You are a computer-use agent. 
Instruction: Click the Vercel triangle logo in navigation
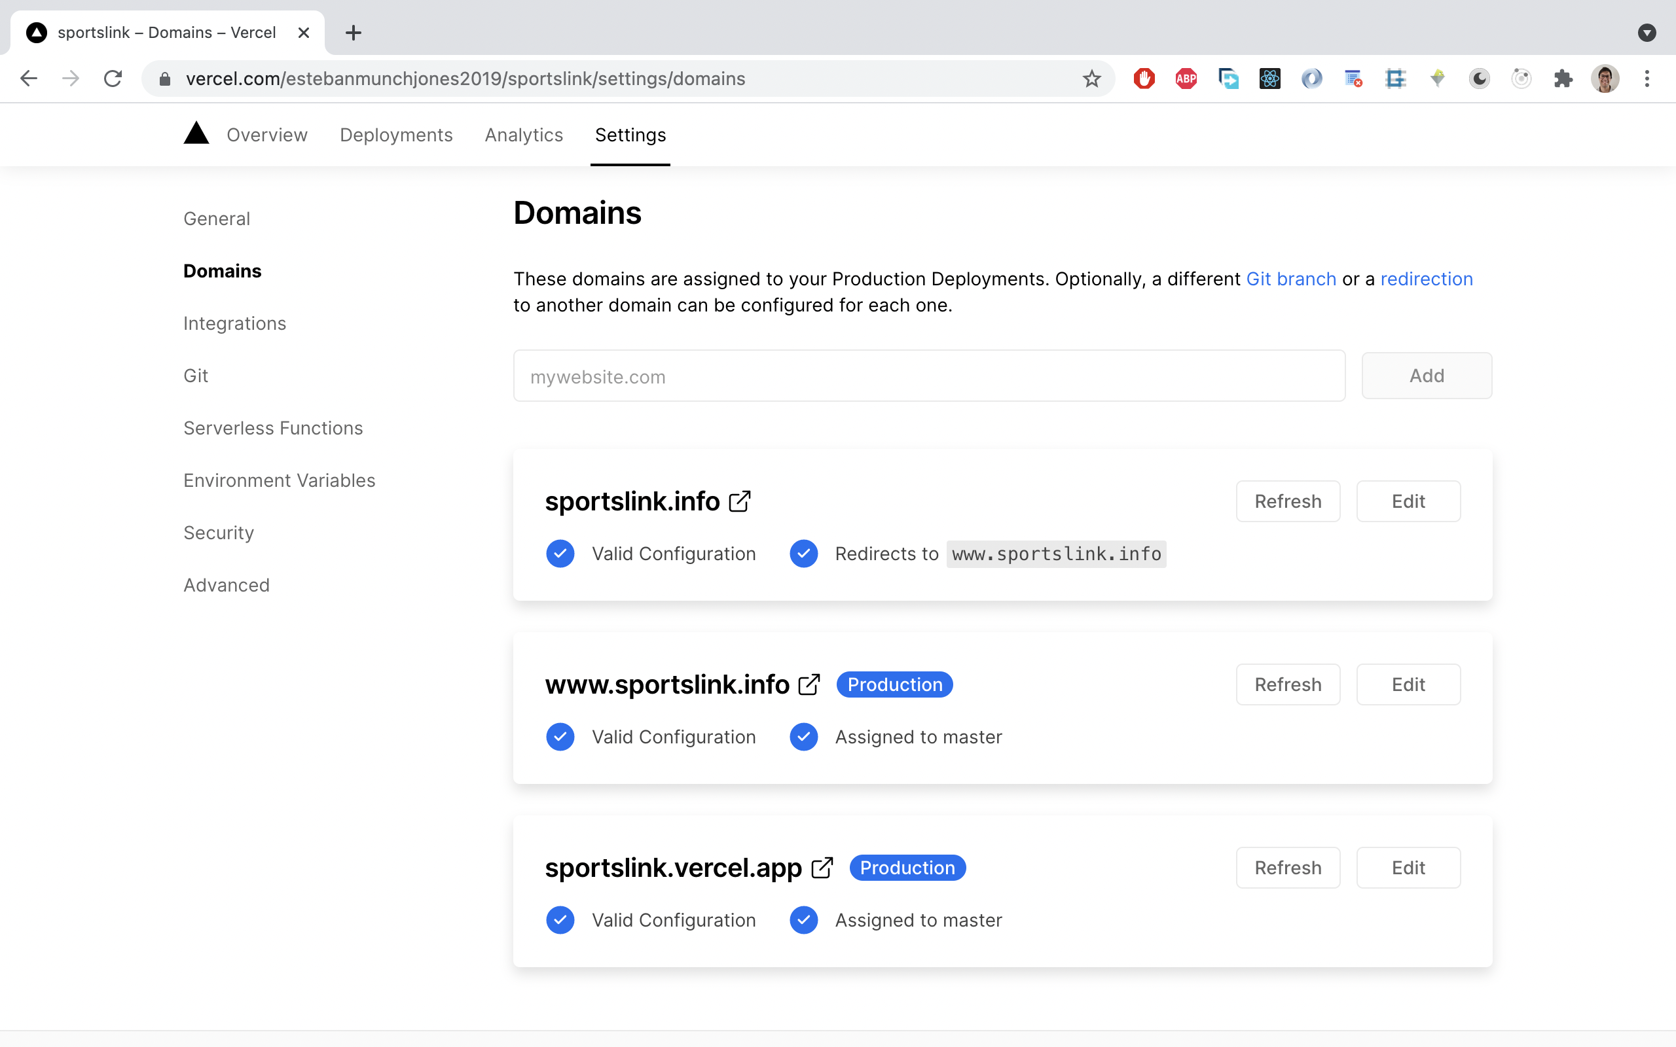coord(196,133)
